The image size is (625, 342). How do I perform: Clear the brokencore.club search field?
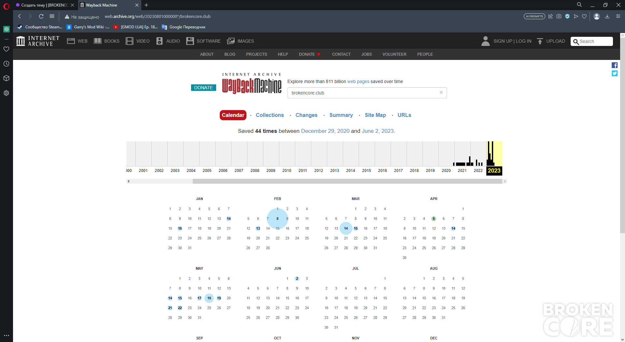coord(441,93)
